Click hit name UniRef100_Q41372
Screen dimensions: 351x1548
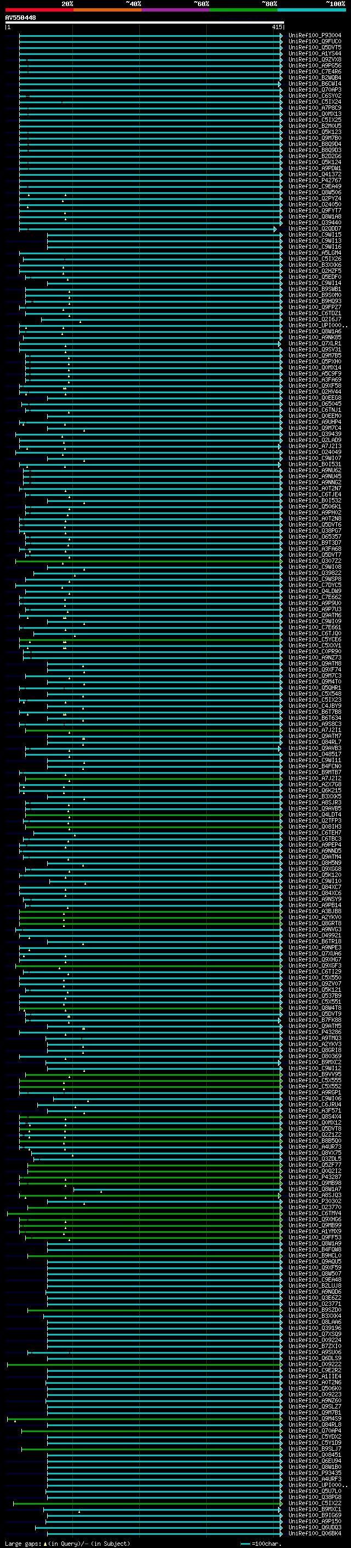315,174
